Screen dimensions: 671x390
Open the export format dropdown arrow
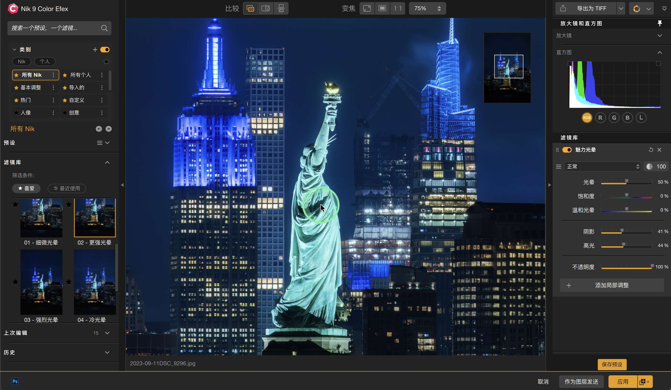tap(621, 8)
